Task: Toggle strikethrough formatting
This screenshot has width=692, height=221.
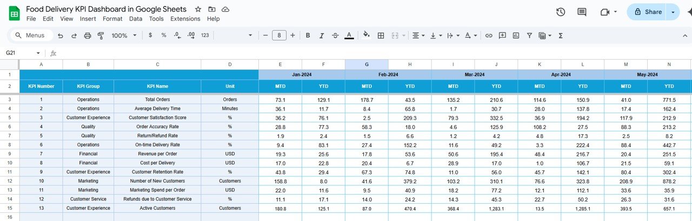Action: click(x=335, y=36)
